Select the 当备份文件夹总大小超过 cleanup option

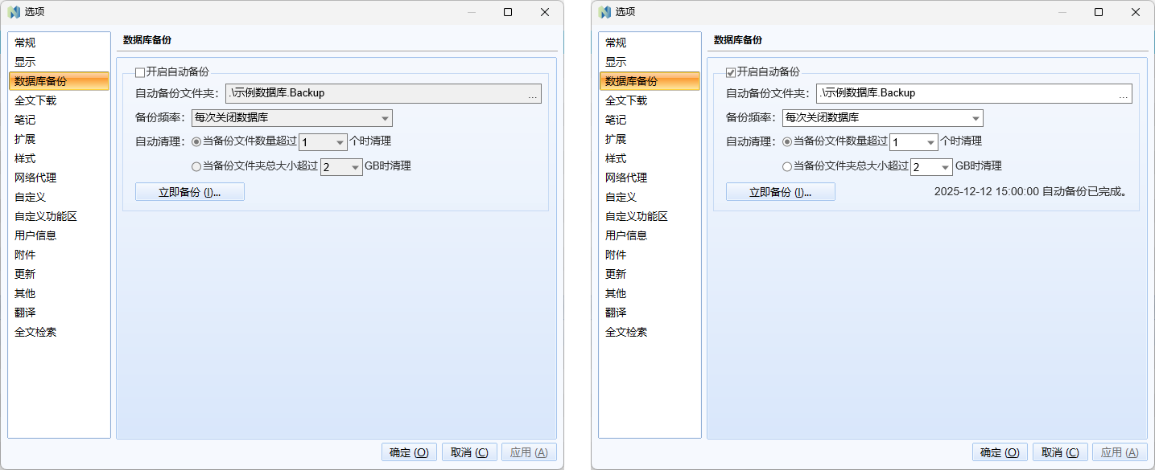click(196, 166)
